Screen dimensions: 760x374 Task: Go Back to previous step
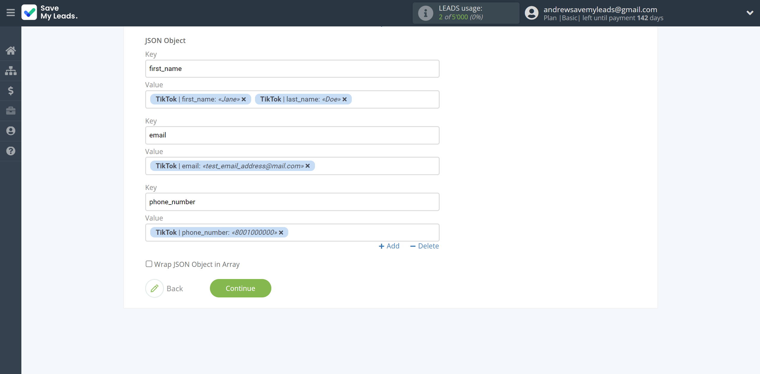(x=175, y=289)
